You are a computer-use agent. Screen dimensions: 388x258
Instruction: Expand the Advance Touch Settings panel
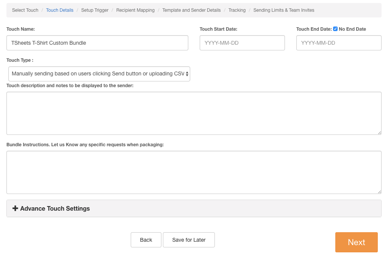click(55, 208)
